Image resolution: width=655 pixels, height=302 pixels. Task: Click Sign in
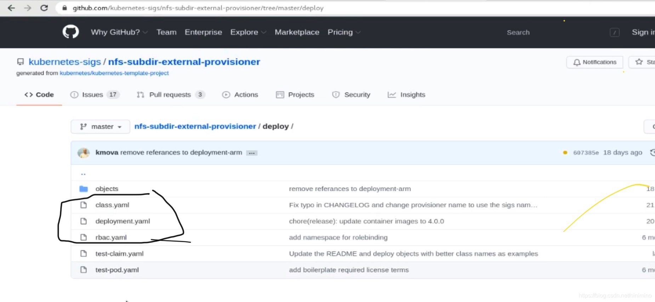coord(643,32)
